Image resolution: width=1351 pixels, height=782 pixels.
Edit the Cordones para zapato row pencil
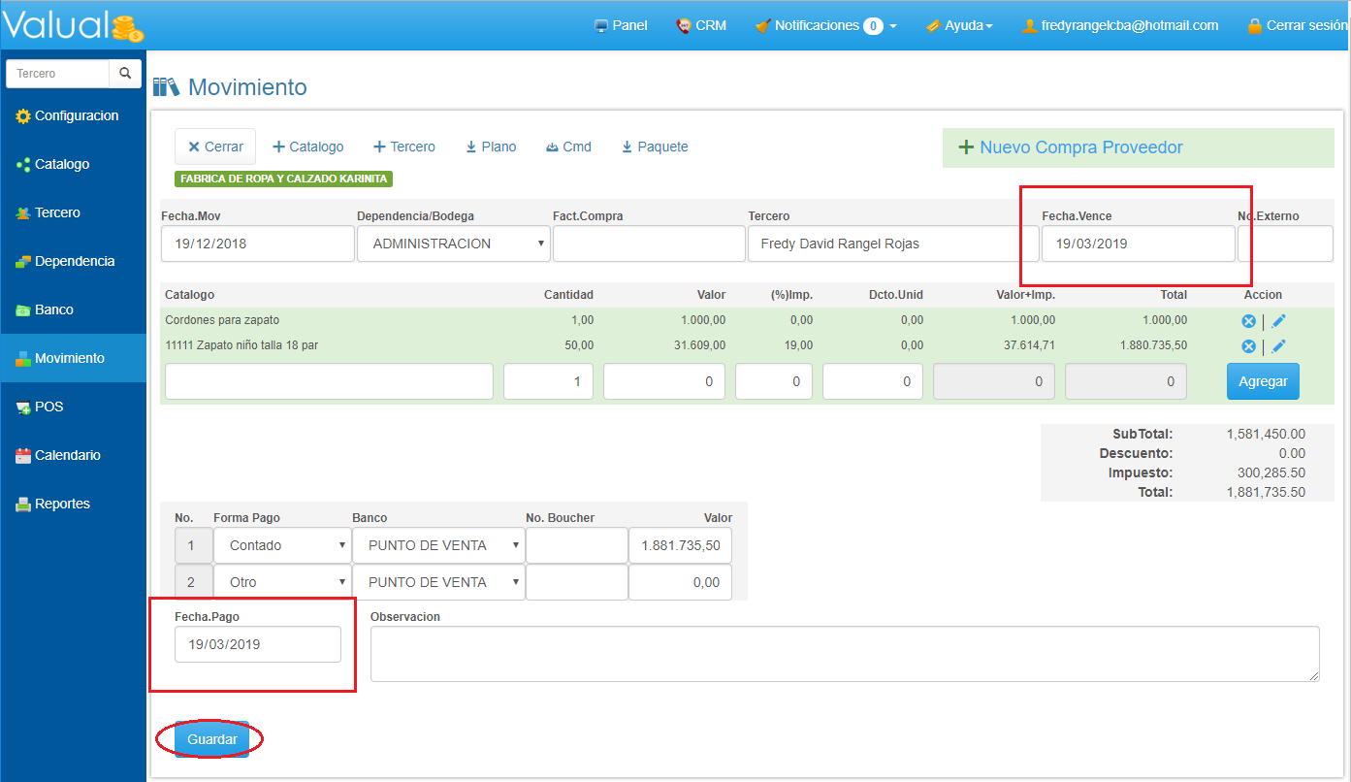coord(1278,321)
